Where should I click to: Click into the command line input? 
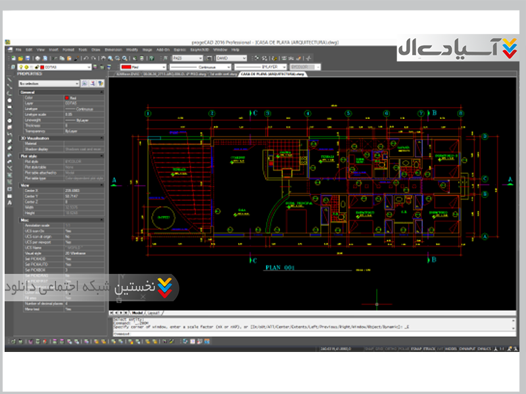point(263,333)
